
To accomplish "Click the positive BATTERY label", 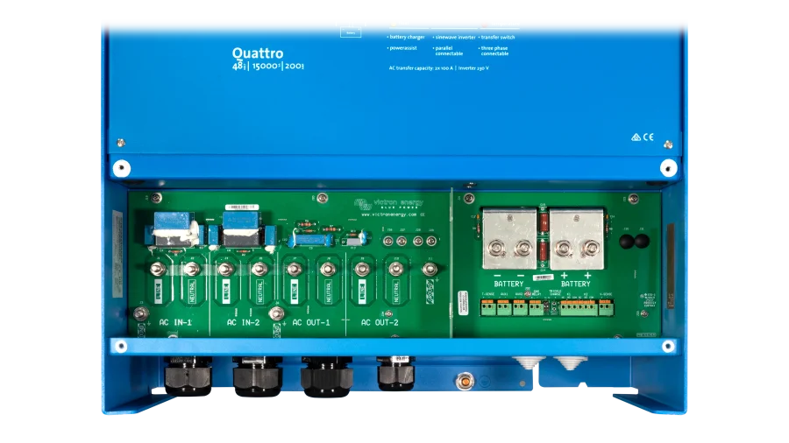I will tap(576, 284).
